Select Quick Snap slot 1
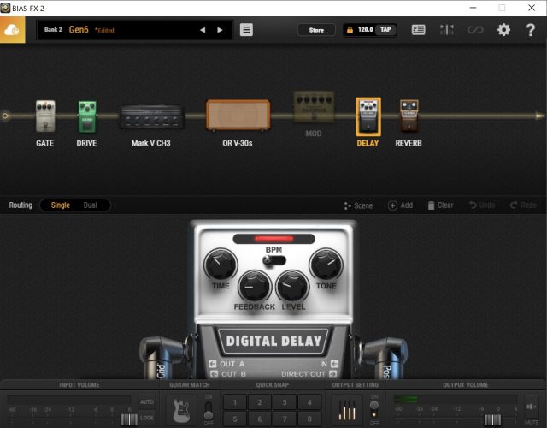The width and height of the screenshot is (547, 428). pyautogui.click(x=235, y=402)
